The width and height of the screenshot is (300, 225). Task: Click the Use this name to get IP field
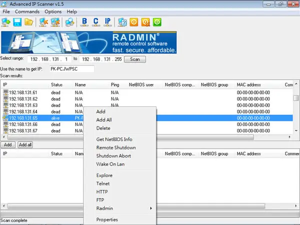point(72,69)
